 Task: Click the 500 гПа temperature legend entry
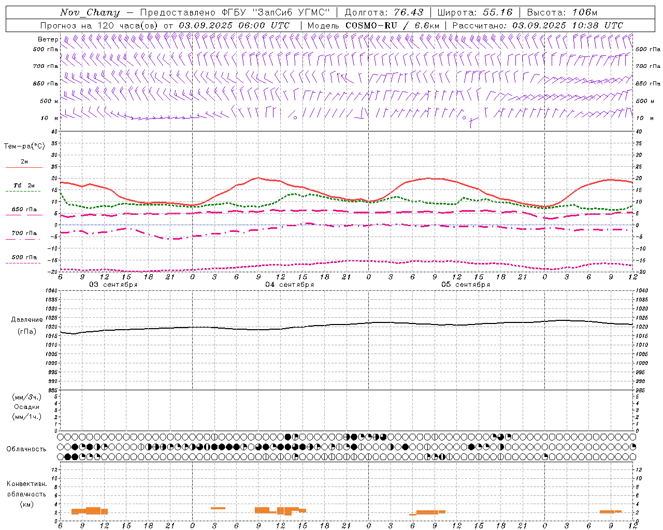[x=24, y=257]
